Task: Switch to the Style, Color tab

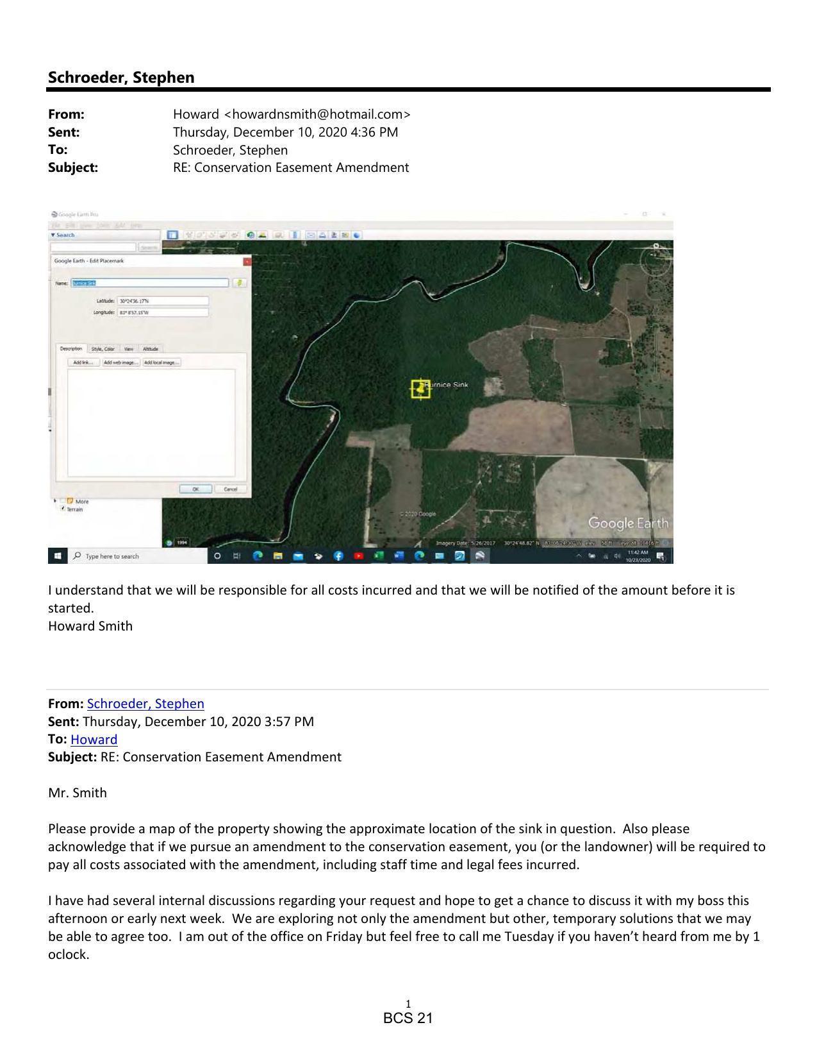Action: pyautogui.click(x=103, y=348)
